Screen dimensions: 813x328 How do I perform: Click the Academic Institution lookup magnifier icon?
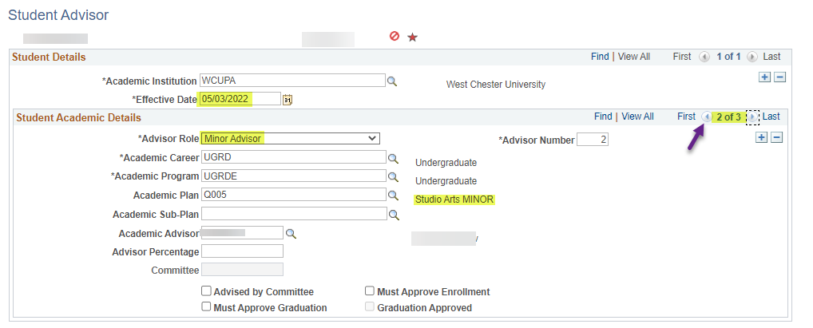pyautogui.click(x=392, y=81)
